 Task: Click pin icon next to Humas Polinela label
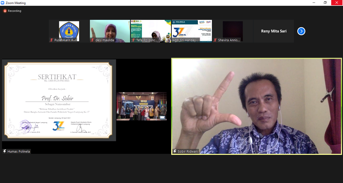(4, 151)
